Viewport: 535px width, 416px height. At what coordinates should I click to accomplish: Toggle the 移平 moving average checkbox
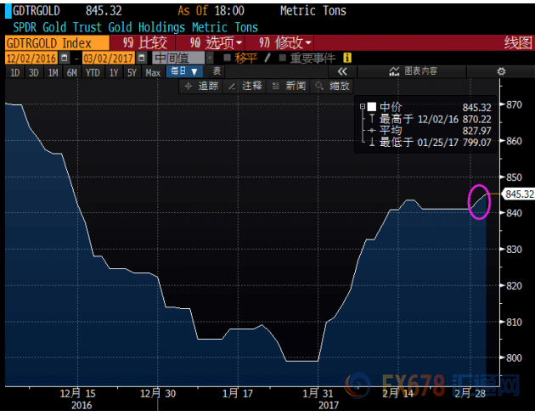227,58
